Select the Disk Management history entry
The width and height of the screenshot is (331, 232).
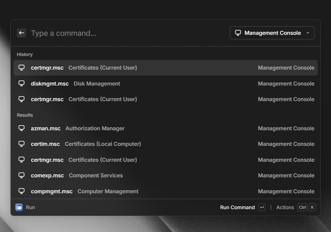pos(165,84)
